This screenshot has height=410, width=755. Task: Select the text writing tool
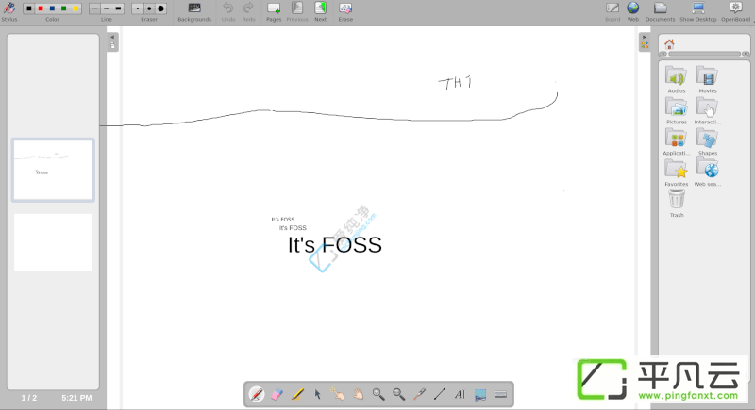[460, 395]
